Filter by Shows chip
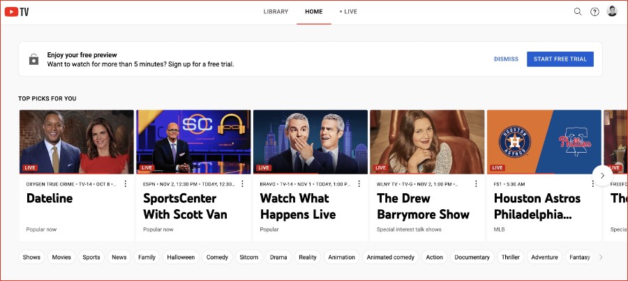628x281 pixels. tap(31, 257)
